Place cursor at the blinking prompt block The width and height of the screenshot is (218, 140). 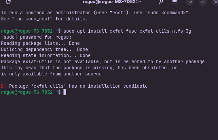click(x=65, y=92)
